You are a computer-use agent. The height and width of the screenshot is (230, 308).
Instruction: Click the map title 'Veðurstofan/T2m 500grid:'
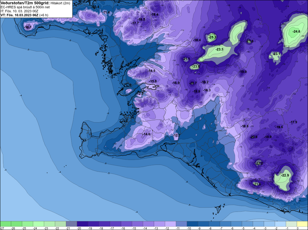click(25, 3)
